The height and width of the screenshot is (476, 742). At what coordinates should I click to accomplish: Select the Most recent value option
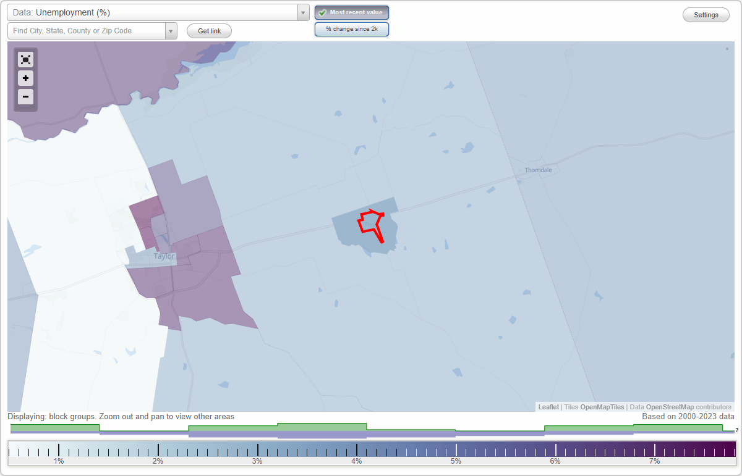pyautogui.click(x=352, y=13)
